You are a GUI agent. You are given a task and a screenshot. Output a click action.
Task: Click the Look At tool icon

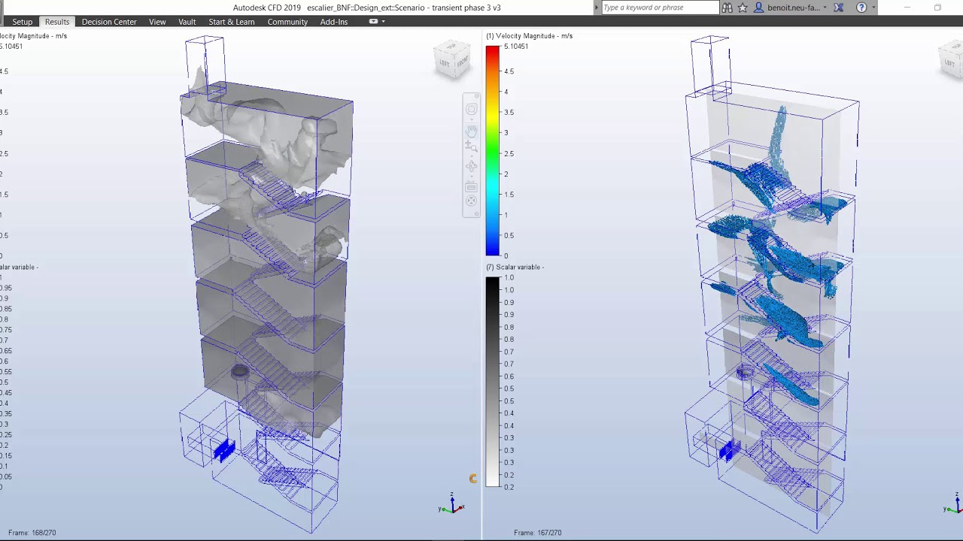click(471, 186)
